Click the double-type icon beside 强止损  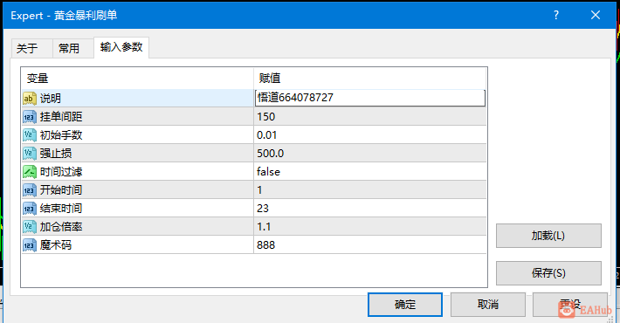pyautogui.click(x=30, y=154)
